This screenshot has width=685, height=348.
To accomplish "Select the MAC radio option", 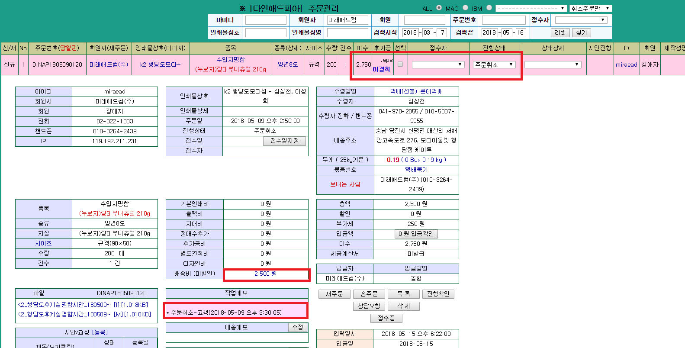I will pos(465,8).
